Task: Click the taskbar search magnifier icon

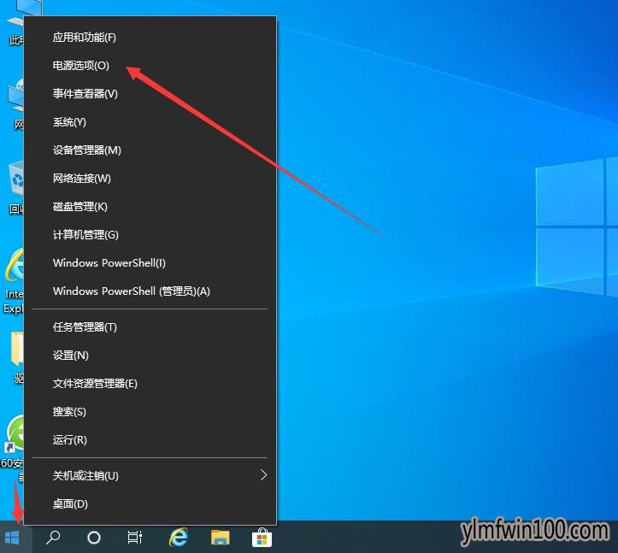Action: [x=53, y=538]
